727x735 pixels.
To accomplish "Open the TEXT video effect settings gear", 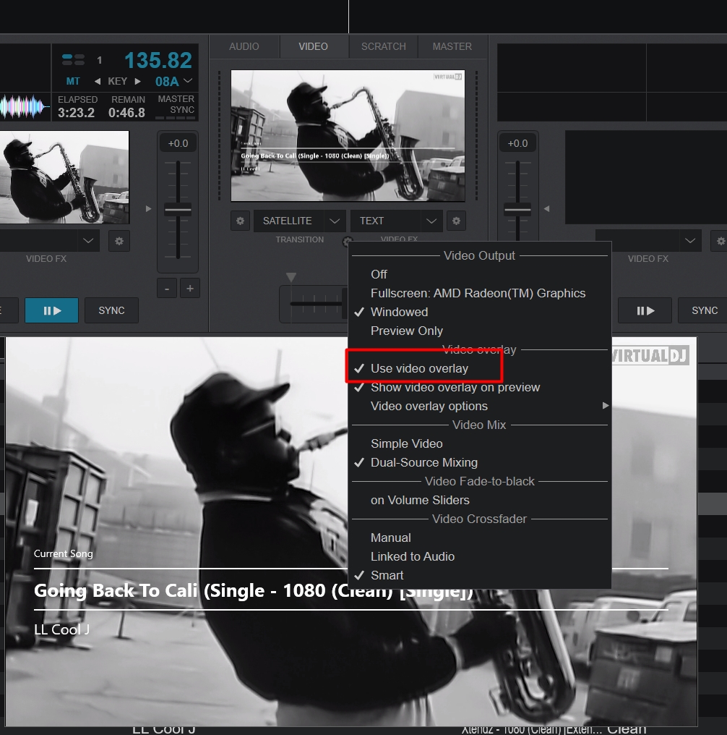I will [456, 221].
